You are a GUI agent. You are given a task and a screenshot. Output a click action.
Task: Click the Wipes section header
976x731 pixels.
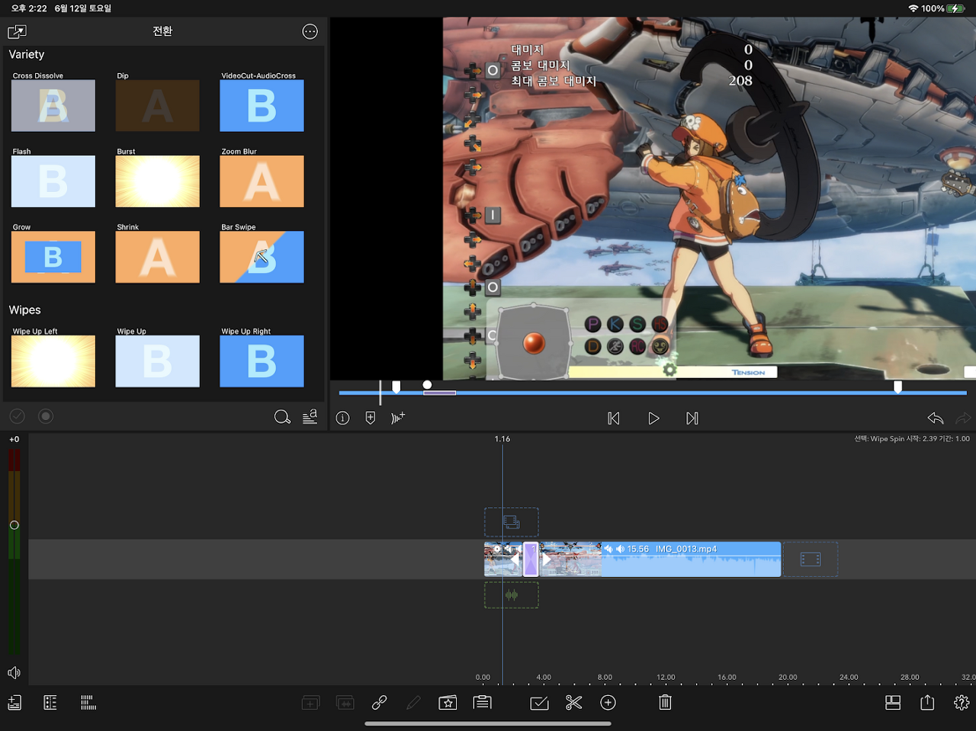(x=25, y=310)
